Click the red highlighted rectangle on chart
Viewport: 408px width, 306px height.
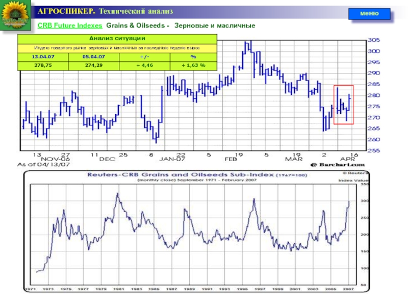coord(343,104)
